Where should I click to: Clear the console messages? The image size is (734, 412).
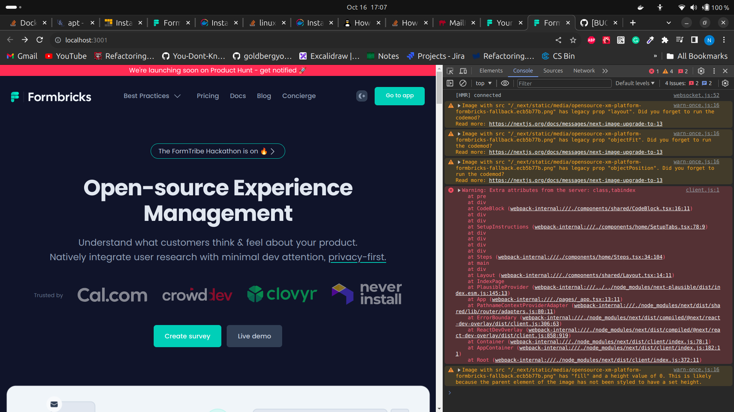point(463,83)
